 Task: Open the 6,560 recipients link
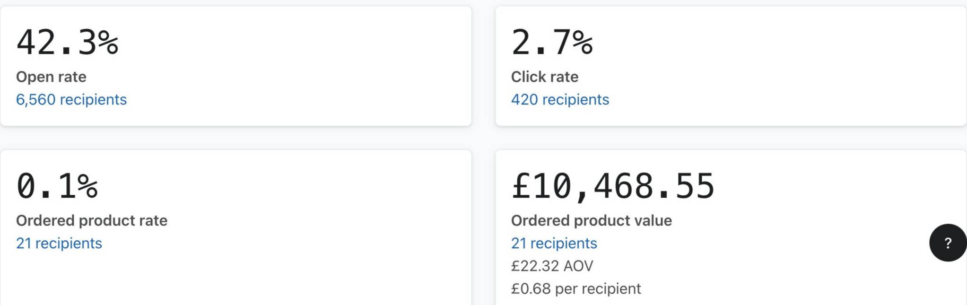(x=71, y=99)
